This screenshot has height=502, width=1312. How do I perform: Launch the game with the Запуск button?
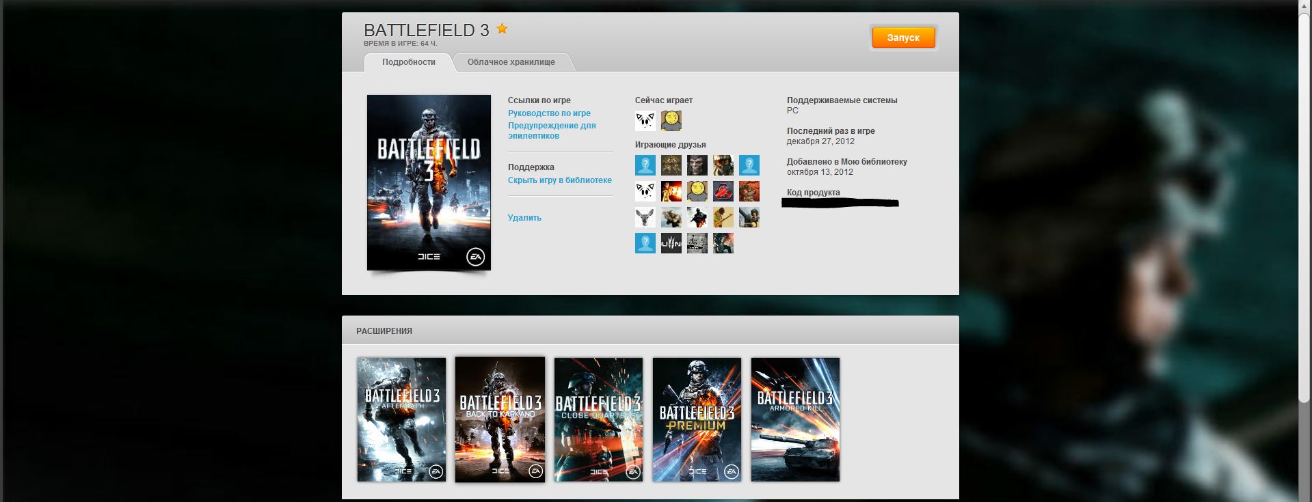point(903,38)
